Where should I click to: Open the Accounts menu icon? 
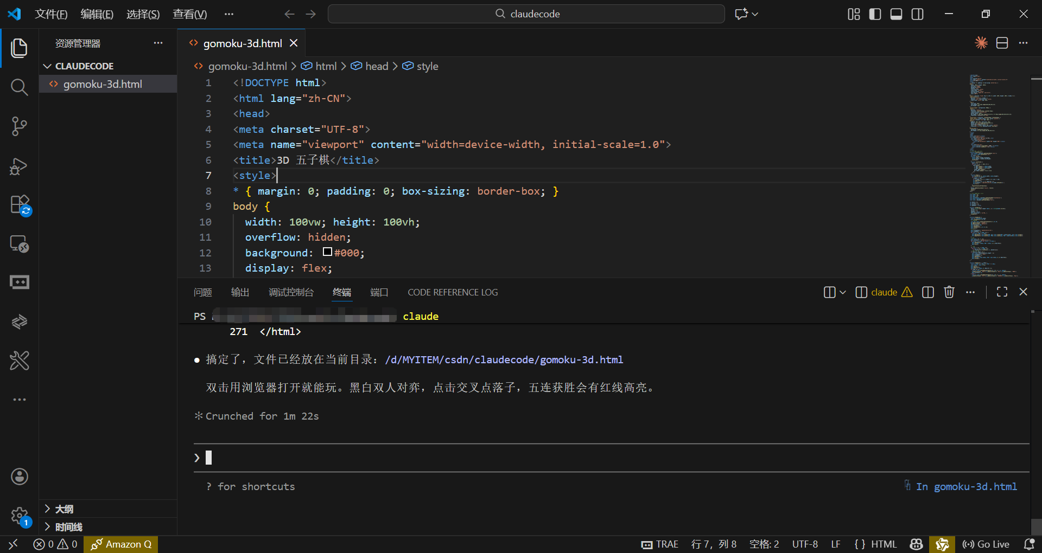(x=19, y=477)
